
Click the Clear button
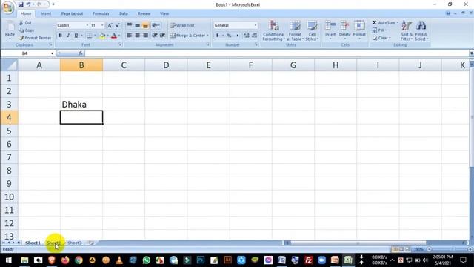click(381, 38)
